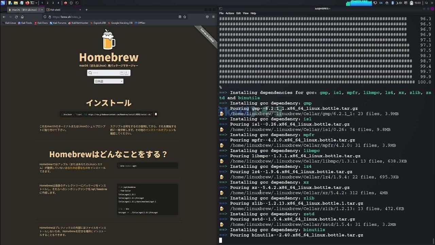Screen dimensions: 435x245
Task: Switch to workspace 4
Action: click(58, 3)
